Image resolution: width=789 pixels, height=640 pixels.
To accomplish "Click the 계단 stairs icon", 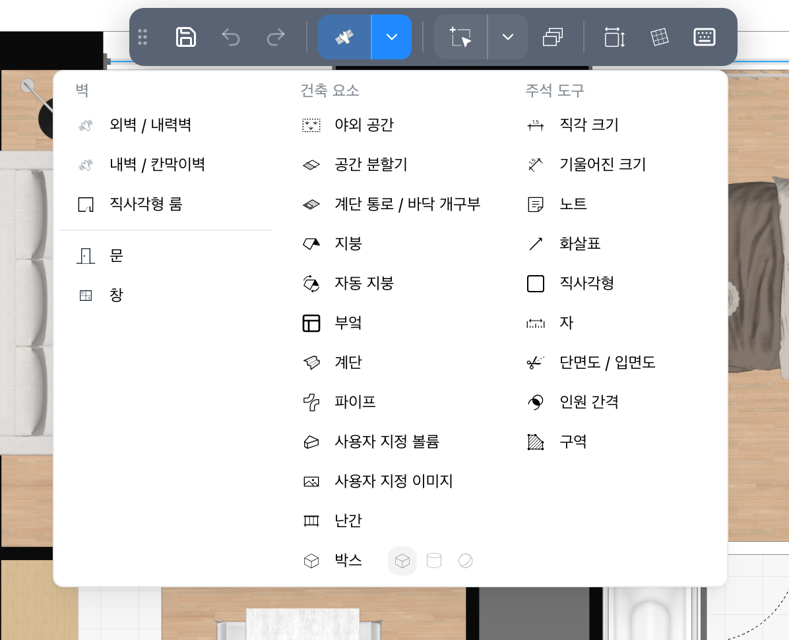I will click(x=311, y=363).
